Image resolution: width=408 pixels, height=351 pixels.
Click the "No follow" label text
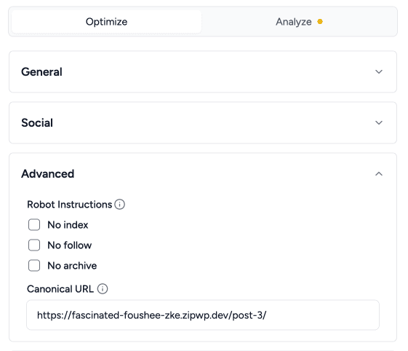(70, 245)
